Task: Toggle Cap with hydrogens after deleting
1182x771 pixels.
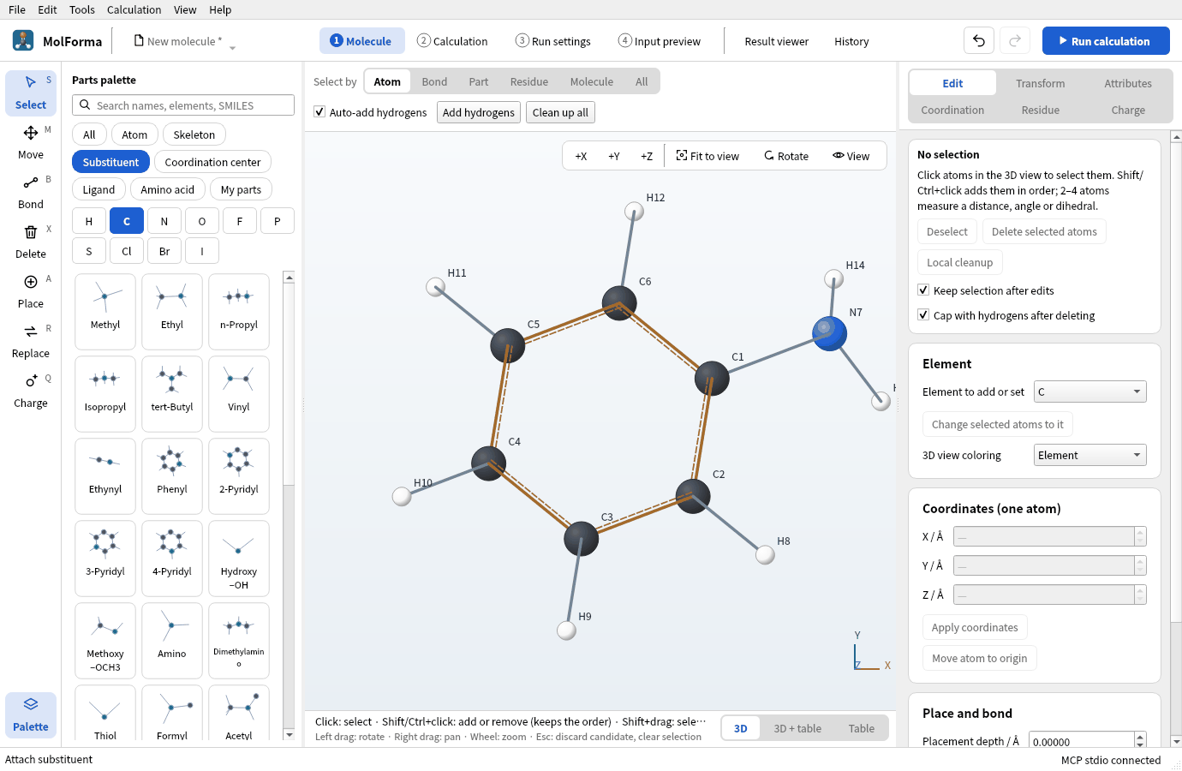Action: point(923,315)
